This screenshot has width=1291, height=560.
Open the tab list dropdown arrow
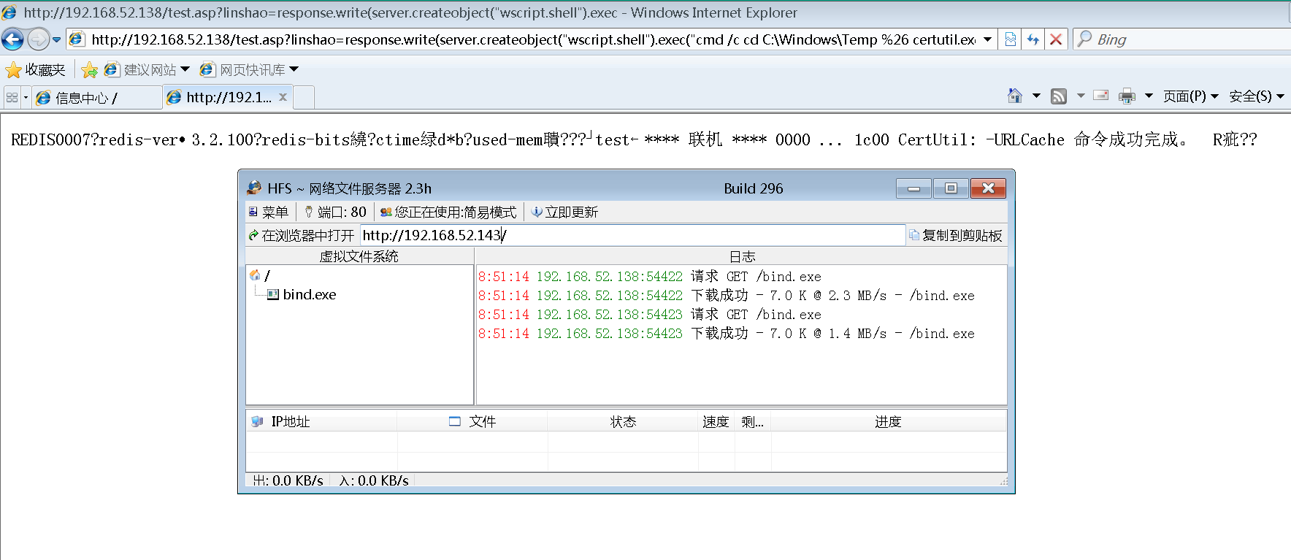pyautogui.click(x=26, y=97)
